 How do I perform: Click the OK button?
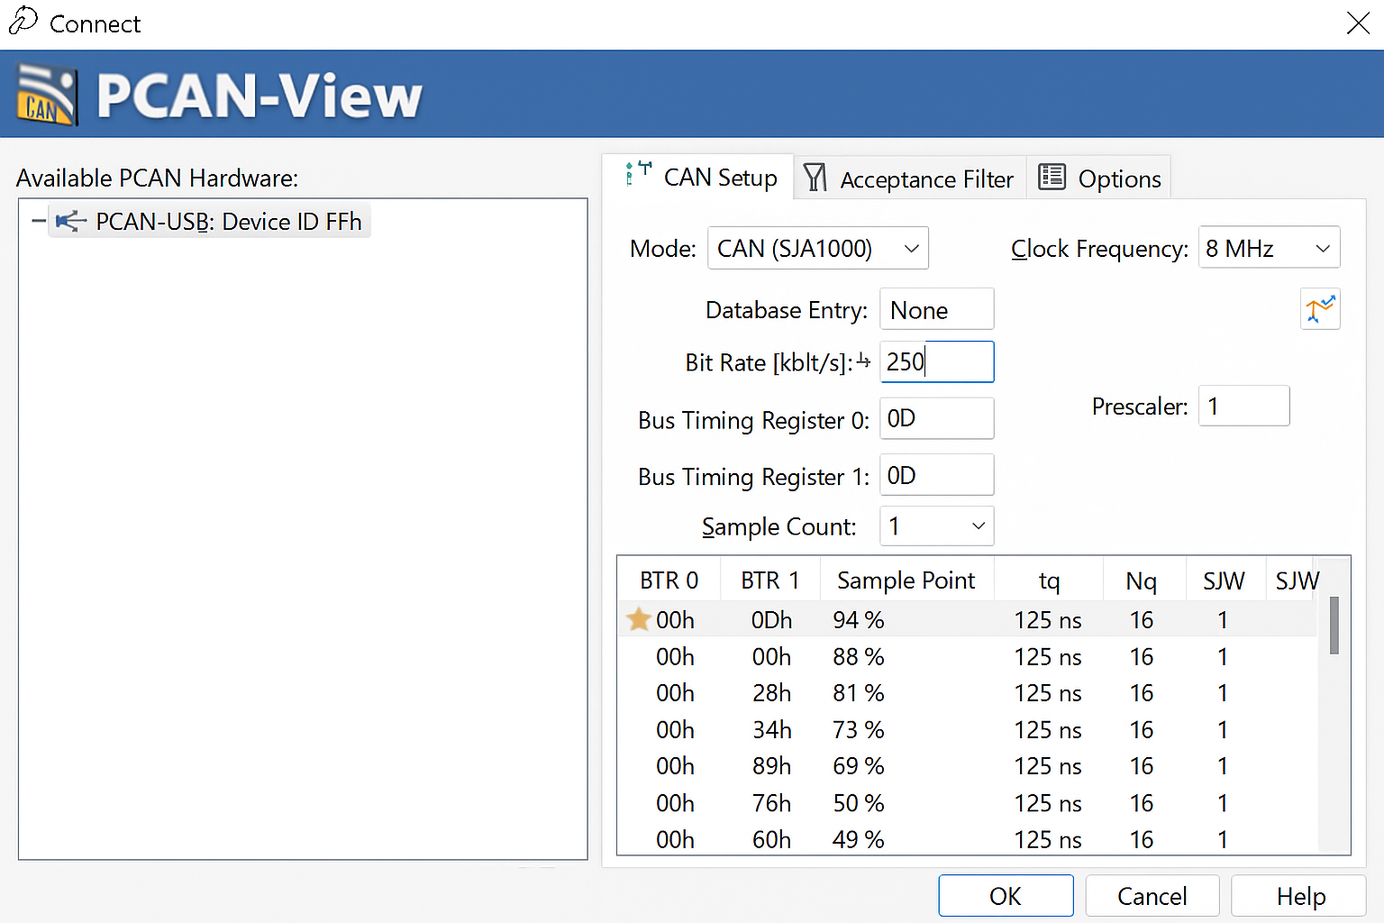(x=1006, y=896)
